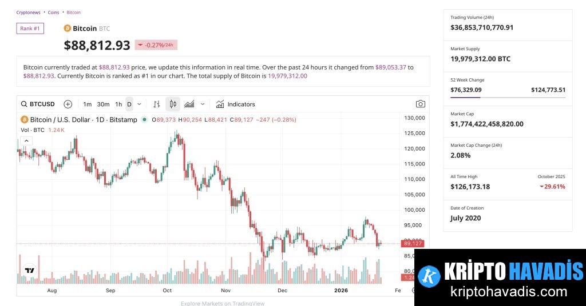This screenshot has width=586, height=306.
Task: Open the Coins breadcrumb link
Action: click(53, 12)
